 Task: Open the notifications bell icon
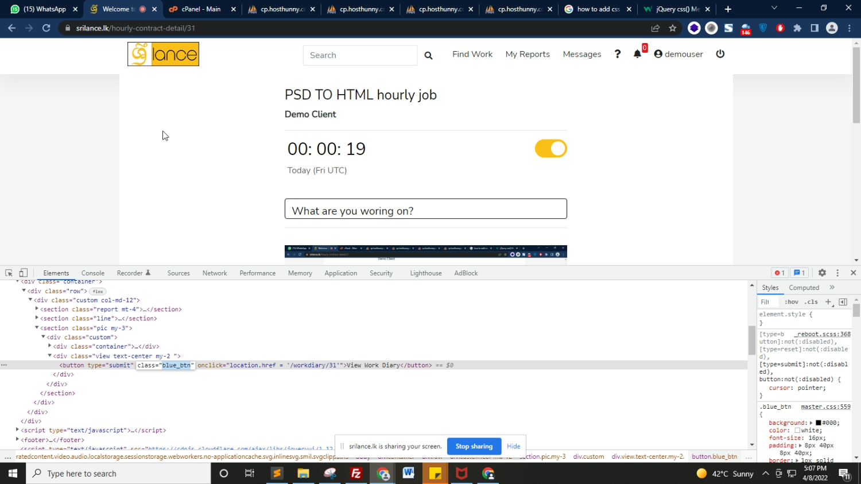coord(637,54)
